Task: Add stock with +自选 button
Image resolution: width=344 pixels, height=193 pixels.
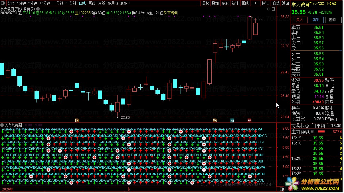Action: tap(275, 3)
